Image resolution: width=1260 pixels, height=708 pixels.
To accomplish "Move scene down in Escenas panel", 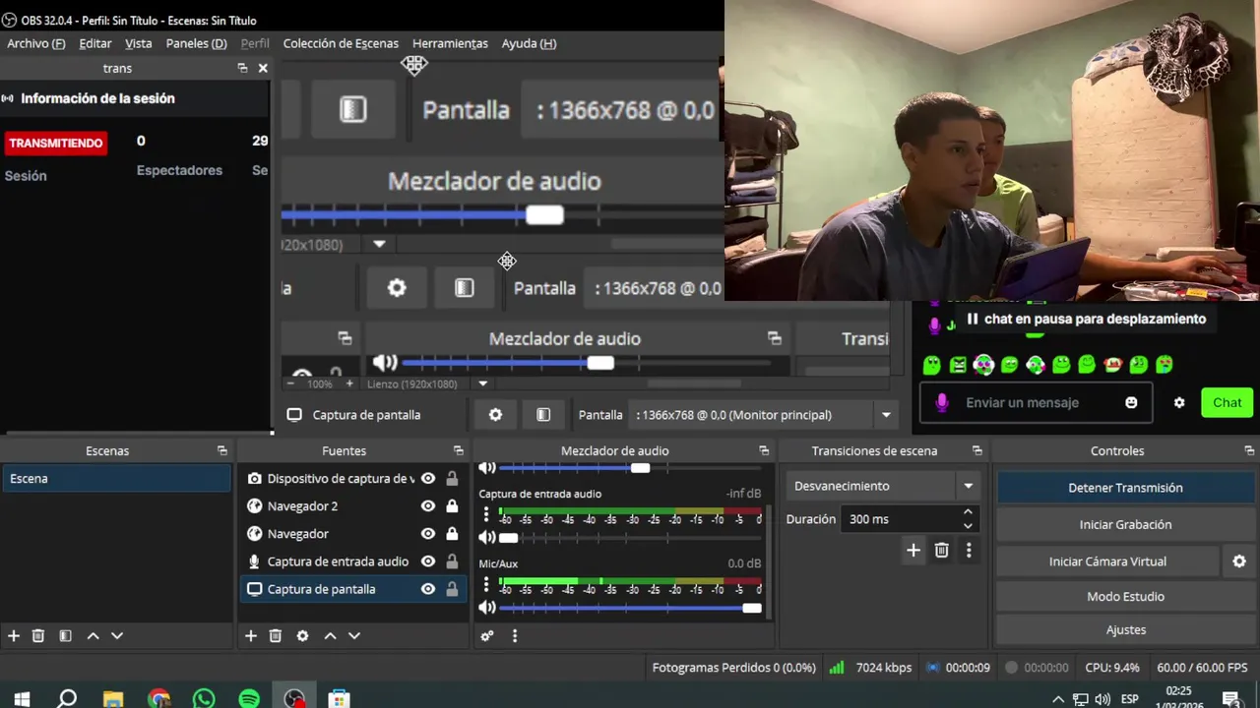I will (117, 636).
